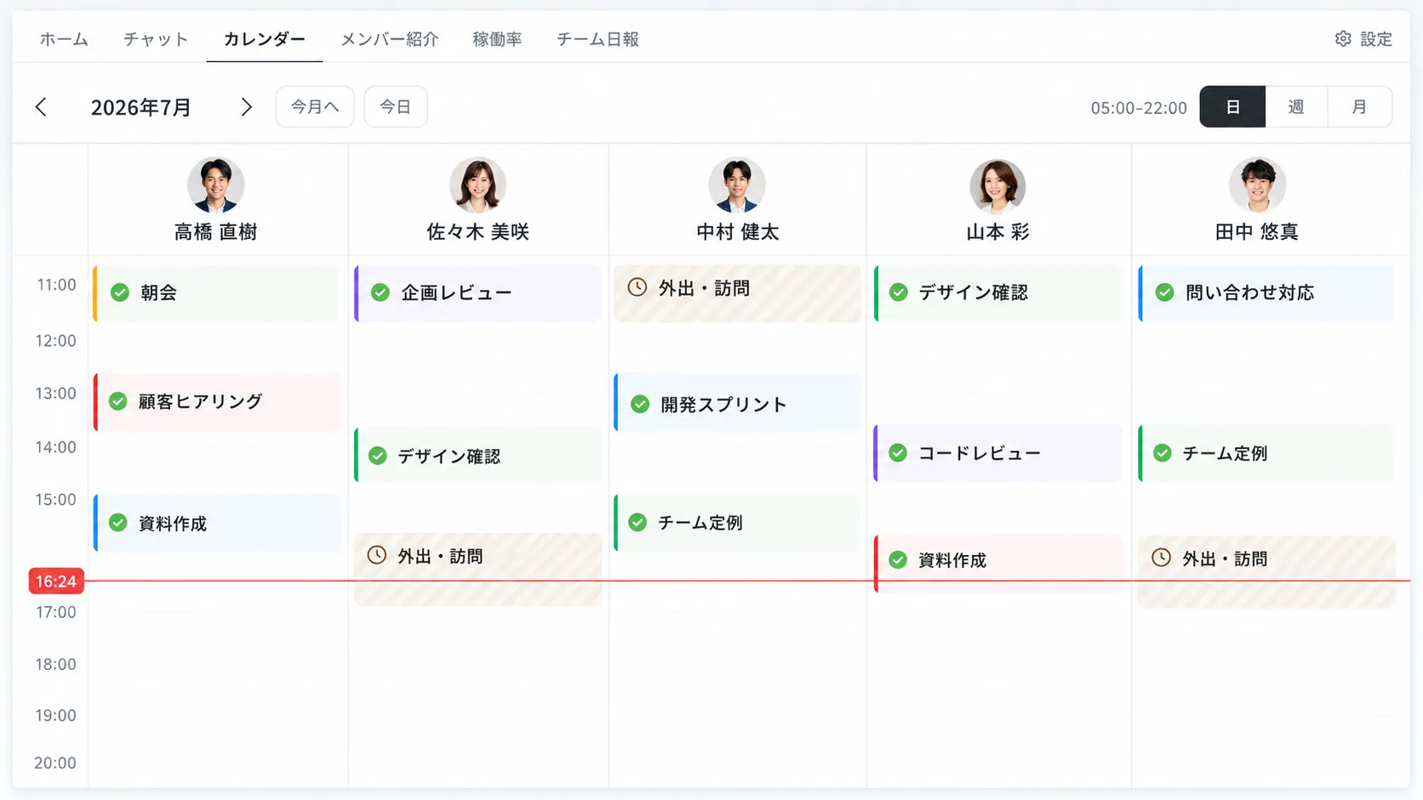Switch to the 月 month view
The width and height of the screenshot is (1423, 800).
tap(1359, 106)
